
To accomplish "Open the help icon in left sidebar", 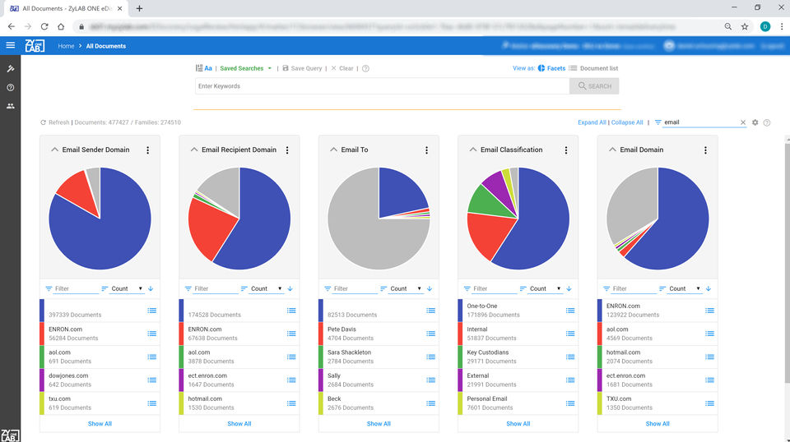I will click(x=10, y=87).
